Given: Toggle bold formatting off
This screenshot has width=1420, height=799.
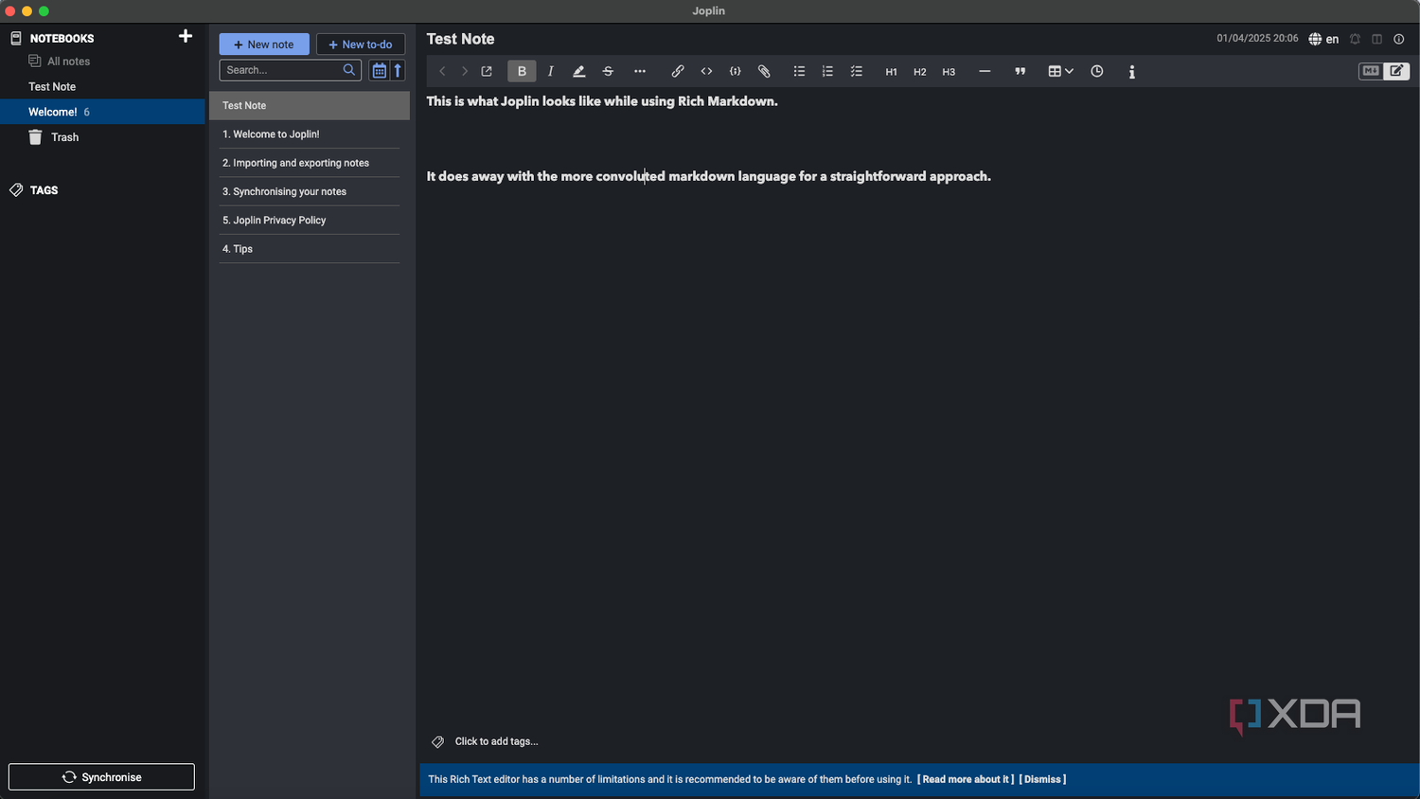Looking at the screenshot, I should [522, 71].
